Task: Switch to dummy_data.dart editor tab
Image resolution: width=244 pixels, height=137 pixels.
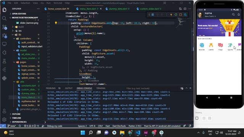Action: (118, 9)
